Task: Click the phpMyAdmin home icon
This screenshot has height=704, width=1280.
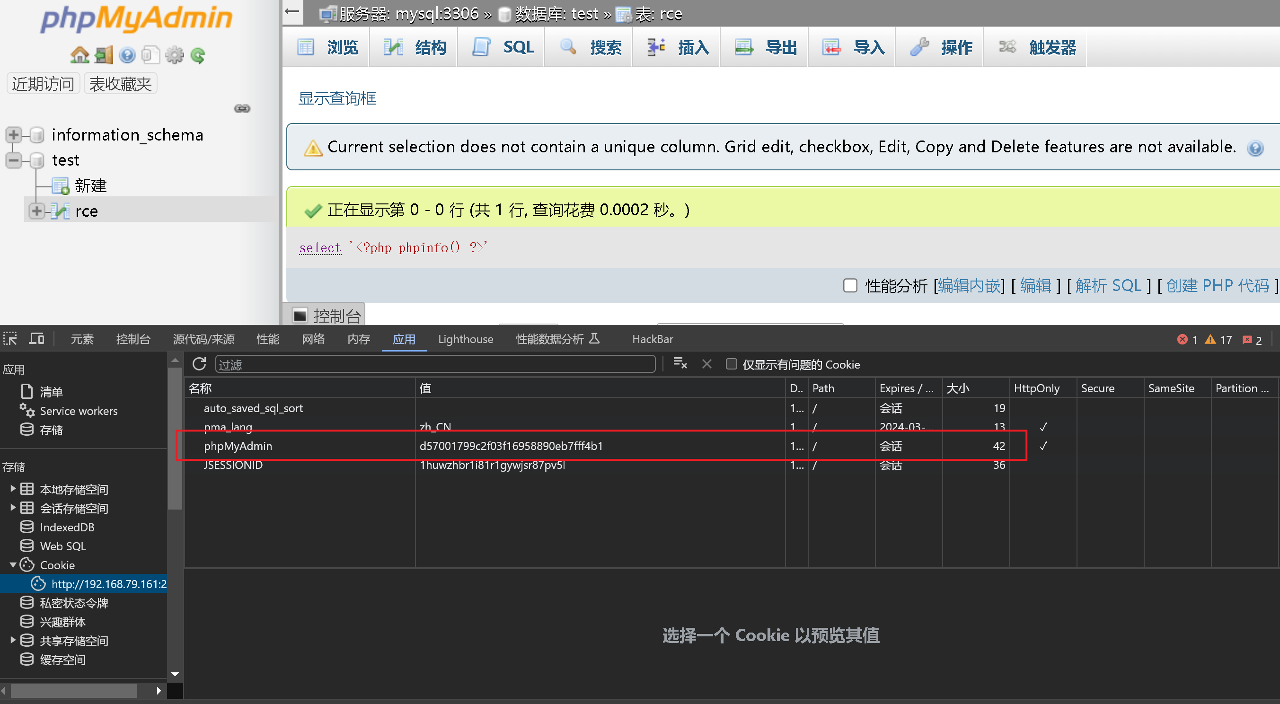Action: tap(79, 55)
